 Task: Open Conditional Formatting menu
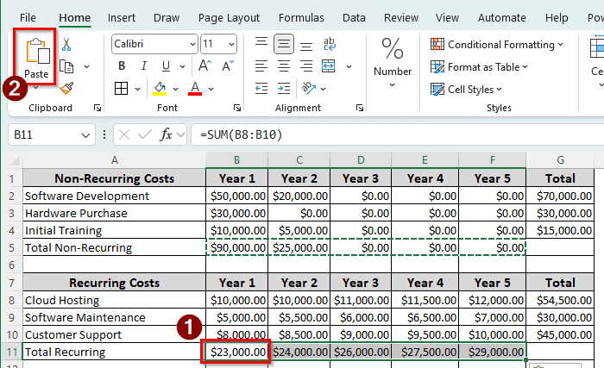[x=497, y=45]
